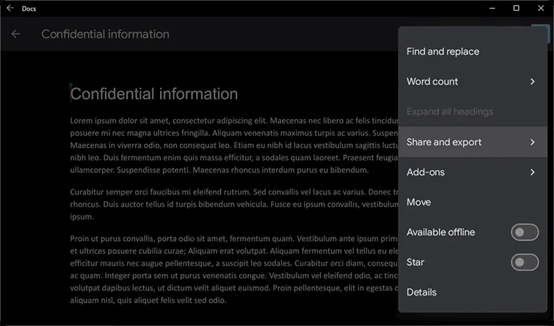
Task: Select Move from the menu
Action: 472,202
